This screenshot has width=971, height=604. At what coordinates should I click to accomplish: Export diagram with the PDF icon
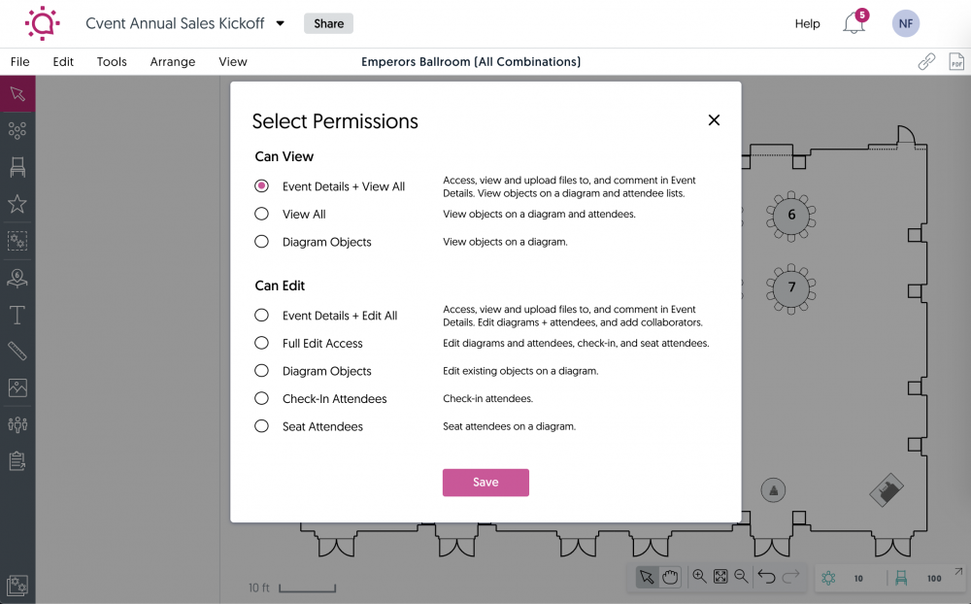[x=956, y=62]
